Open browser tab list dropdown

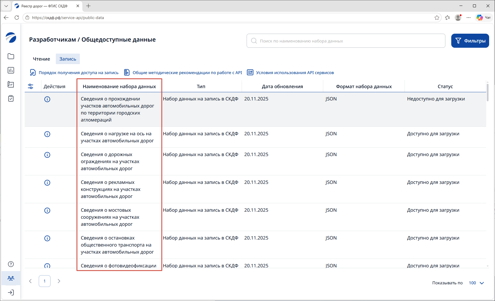6,6
